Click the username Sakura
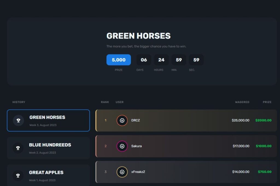 [136, 146]
